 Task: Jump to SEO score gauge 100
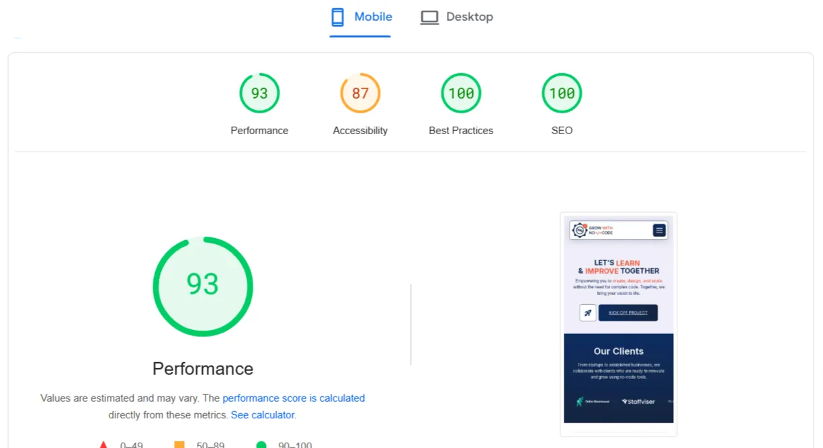[x=562, y=93]
